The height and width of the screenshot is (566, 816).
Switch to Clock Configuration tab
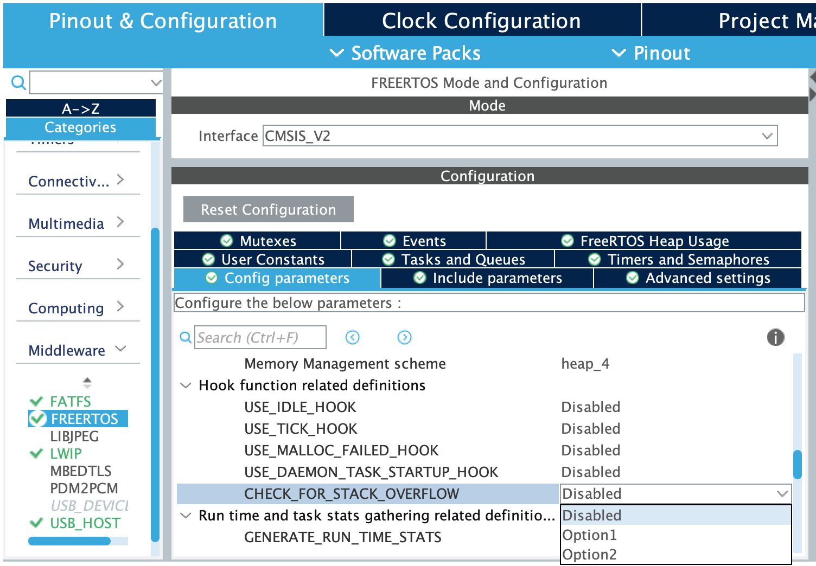click(482, 21)
